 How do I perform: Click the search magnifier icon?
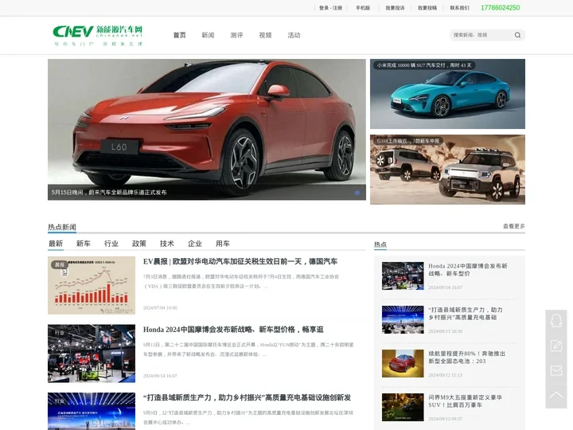tap(517, 35)
